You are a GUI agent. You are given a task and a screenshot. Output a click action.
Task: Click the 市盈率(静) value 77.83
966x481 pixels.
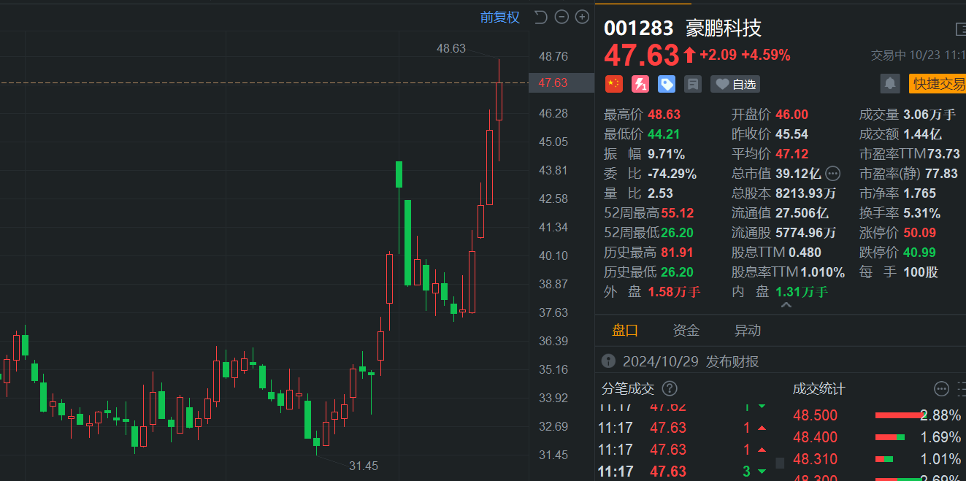(940, 174)
